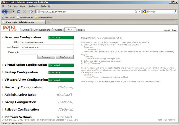Viewport: 179px width, 125px height.
Task: Click the Stop loading X icon
Action: (25, 11)
